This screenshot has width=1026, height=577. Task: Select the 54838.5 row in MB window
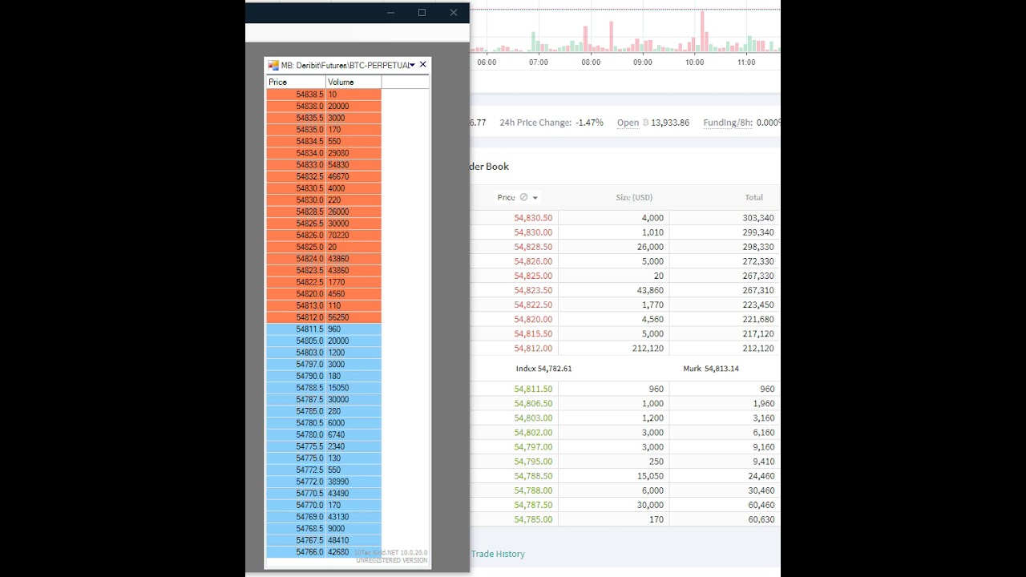[x=324, y=95]
